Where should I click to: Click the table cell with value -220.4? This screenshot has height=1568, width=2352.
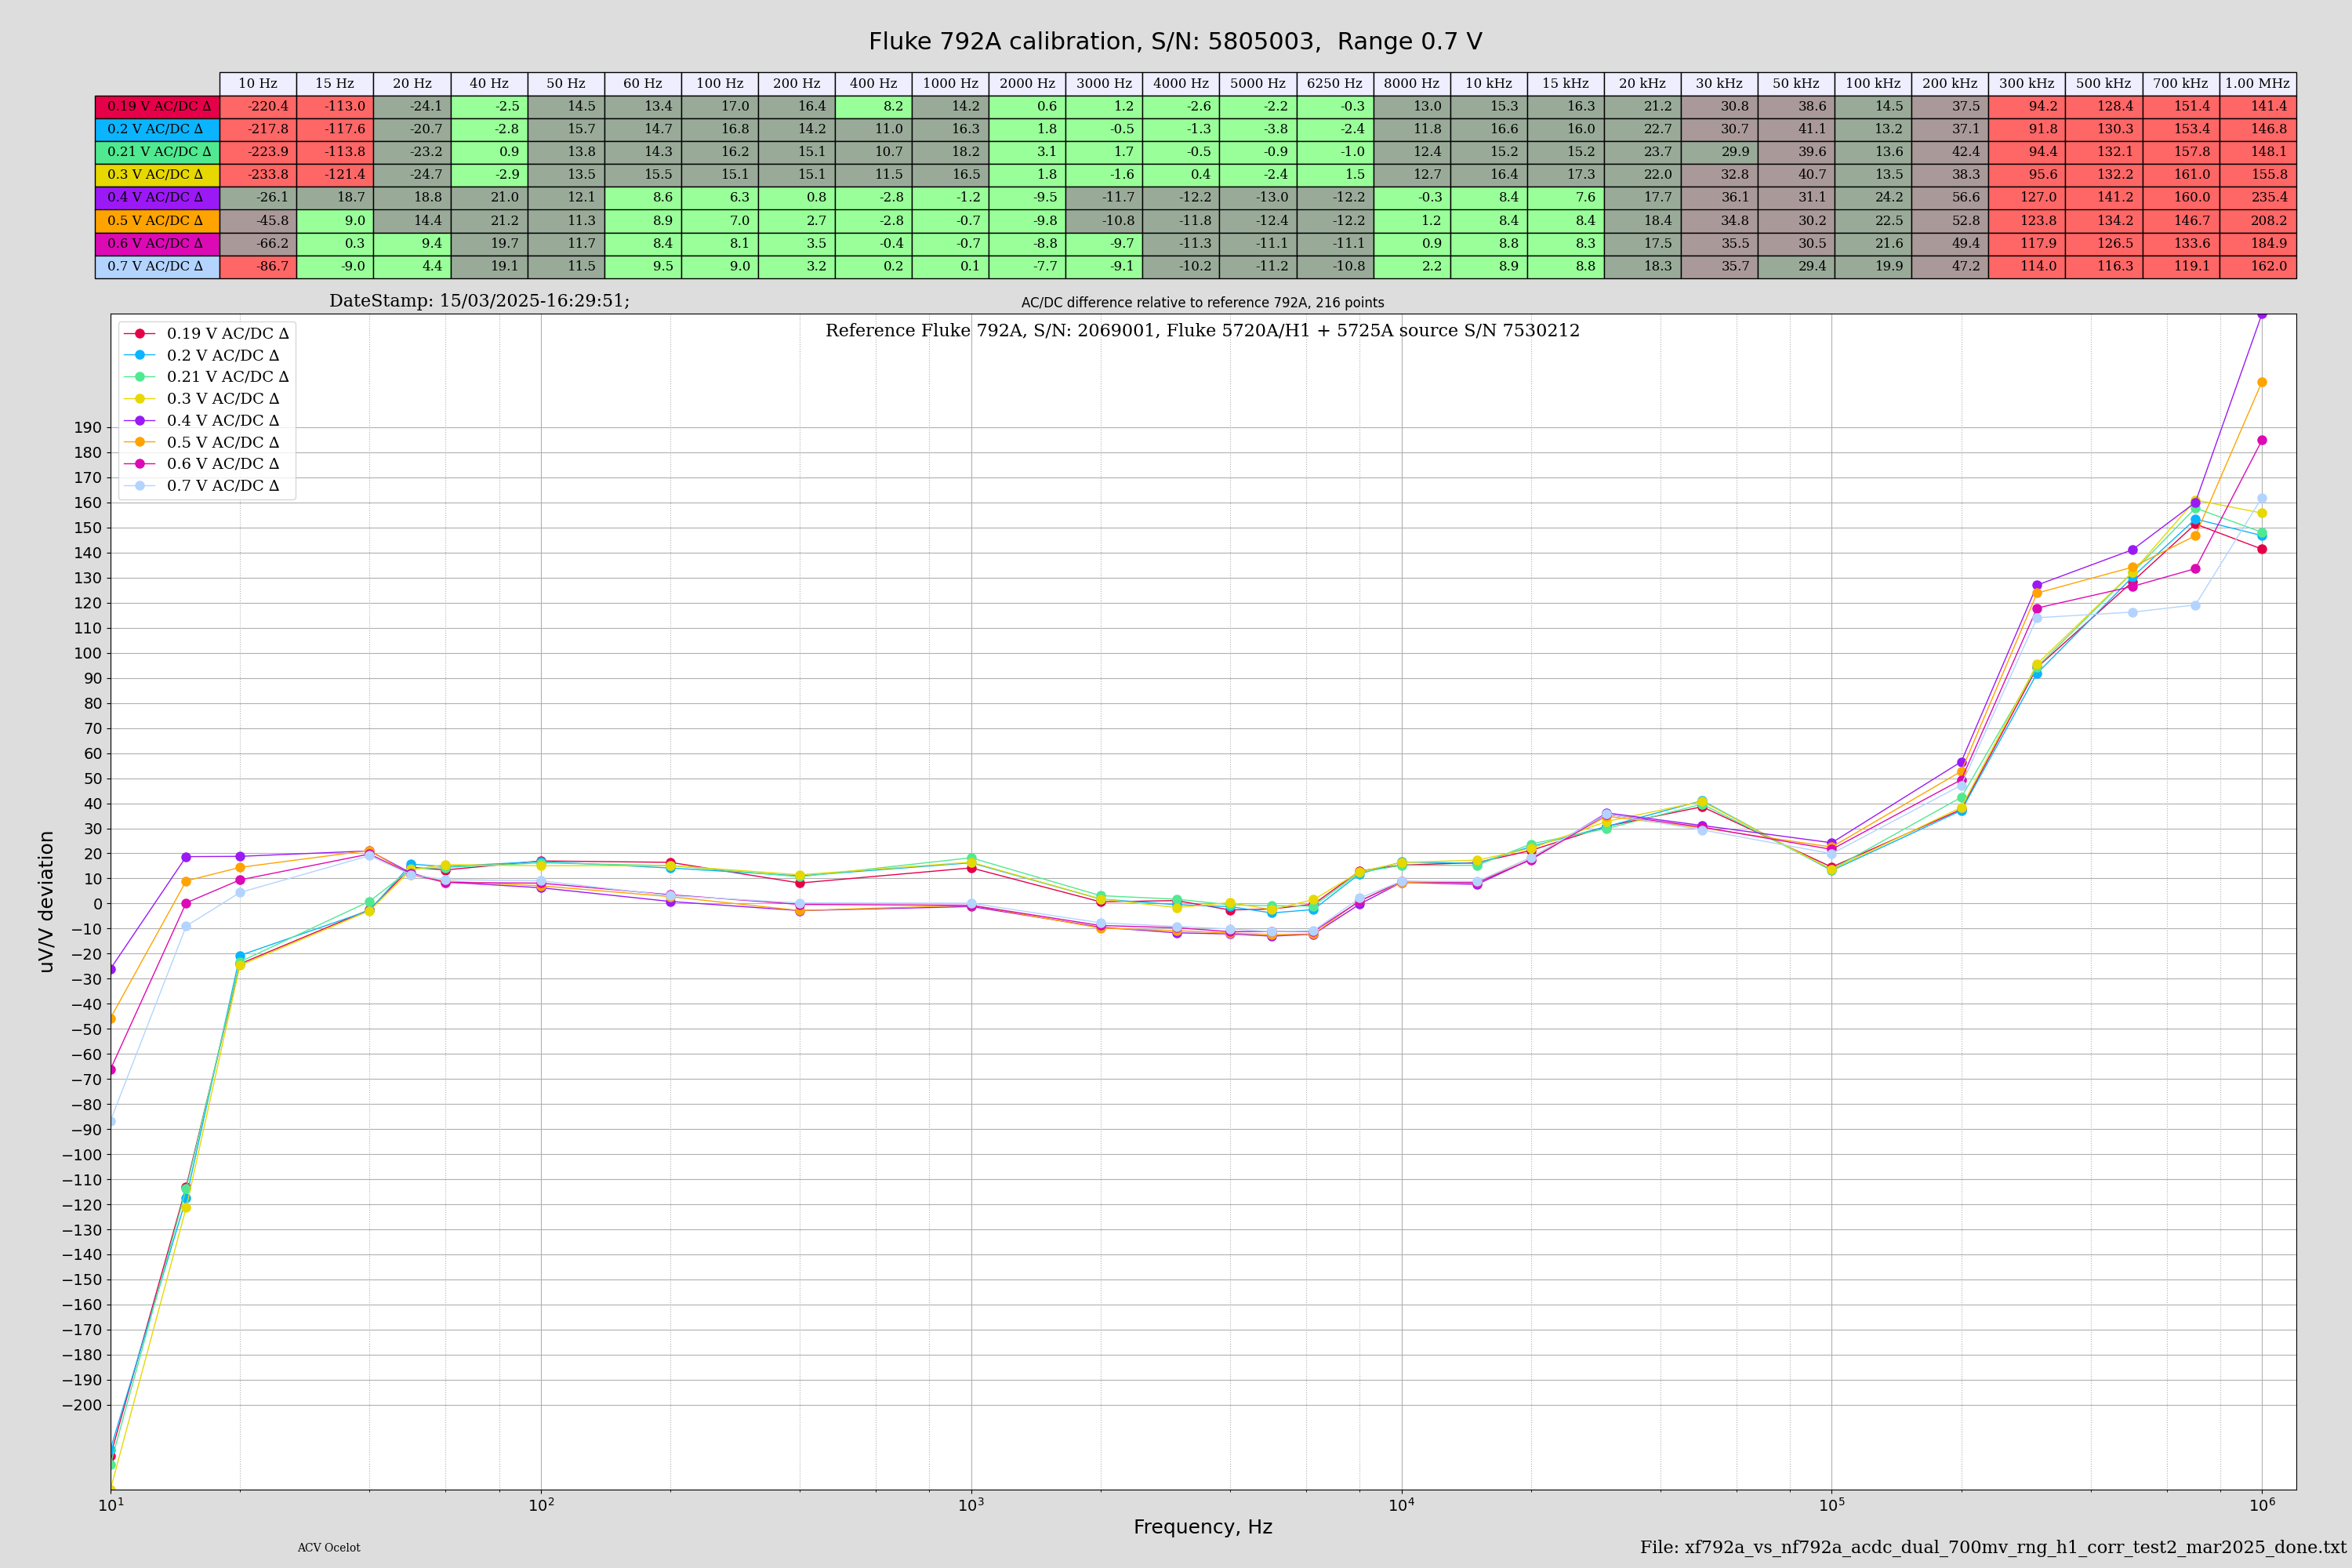(x=258, y=106)
